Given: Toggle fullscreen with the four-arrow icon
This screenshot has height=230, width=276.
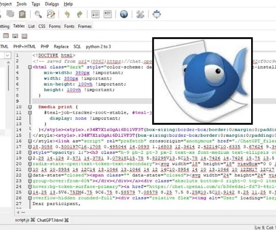Looking at the screenshot, I should [157, 14].
